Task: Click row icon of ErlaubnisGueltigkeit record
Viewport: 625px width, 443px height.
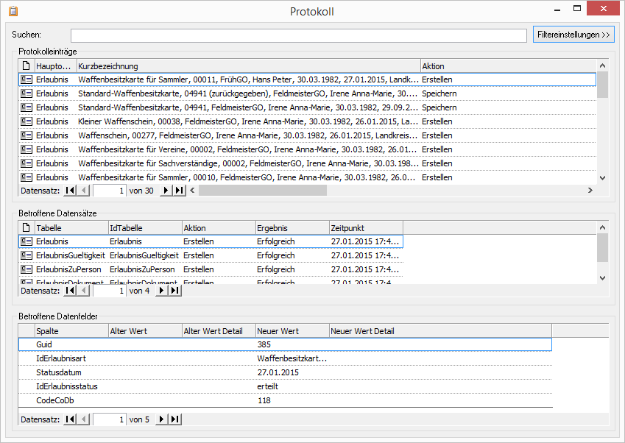Action: 26,255
